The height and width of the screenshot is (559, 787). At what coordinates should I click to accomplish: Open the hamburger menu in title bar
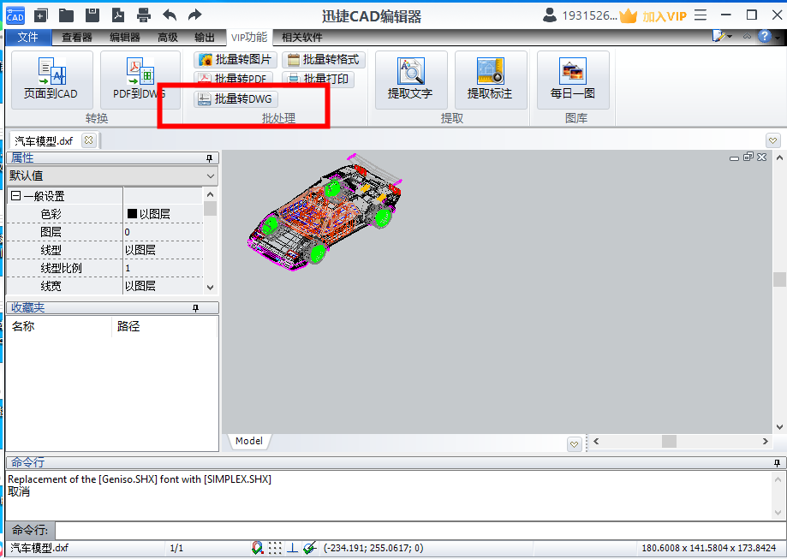701,15
